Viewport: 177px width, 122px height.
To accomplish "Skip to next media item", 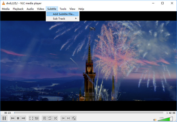I will point(23,118).
